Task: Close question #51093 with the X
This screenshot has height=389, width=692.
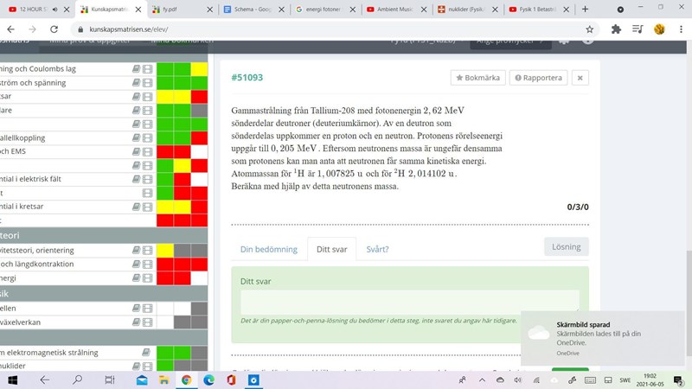Action: click(x=580, y=78)
